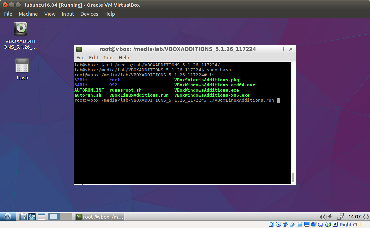370x228 pixels.
Task: Open the VBOXADDITIONS disc icon on desktop
Action: coord(20,29)
